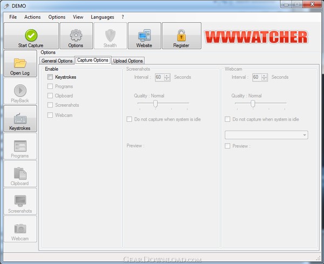Enable Screenshots capture checkbox
This screenshot has height=264, width=324.
coord(50,105)
